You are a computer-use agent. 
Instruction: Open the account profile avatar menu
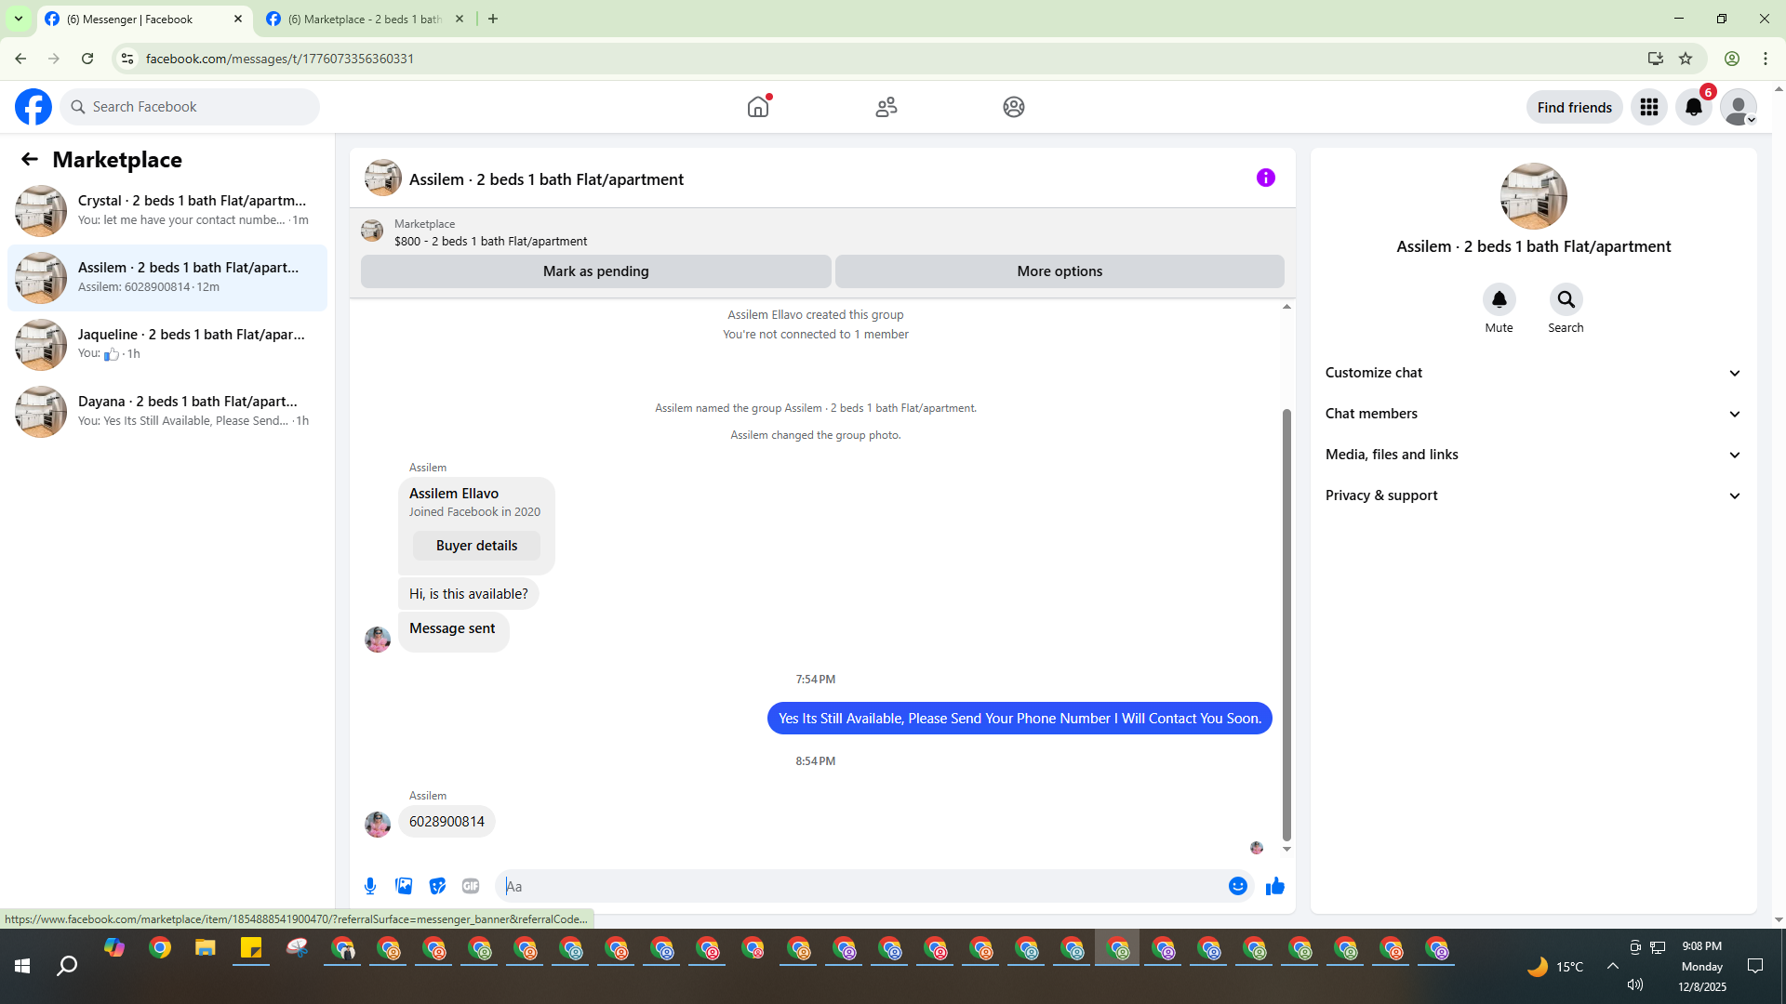click(1739, 107)
